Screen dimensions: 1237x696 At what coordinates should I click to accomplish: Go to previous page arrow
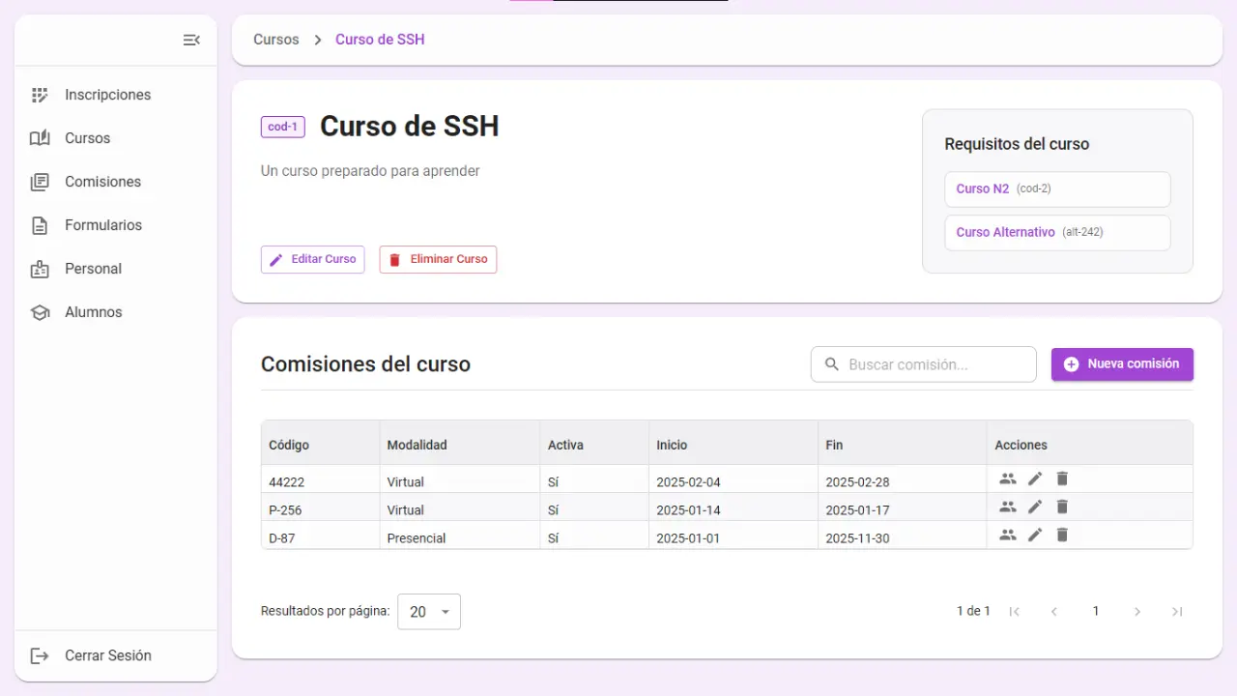click(x=1054, y=611)
